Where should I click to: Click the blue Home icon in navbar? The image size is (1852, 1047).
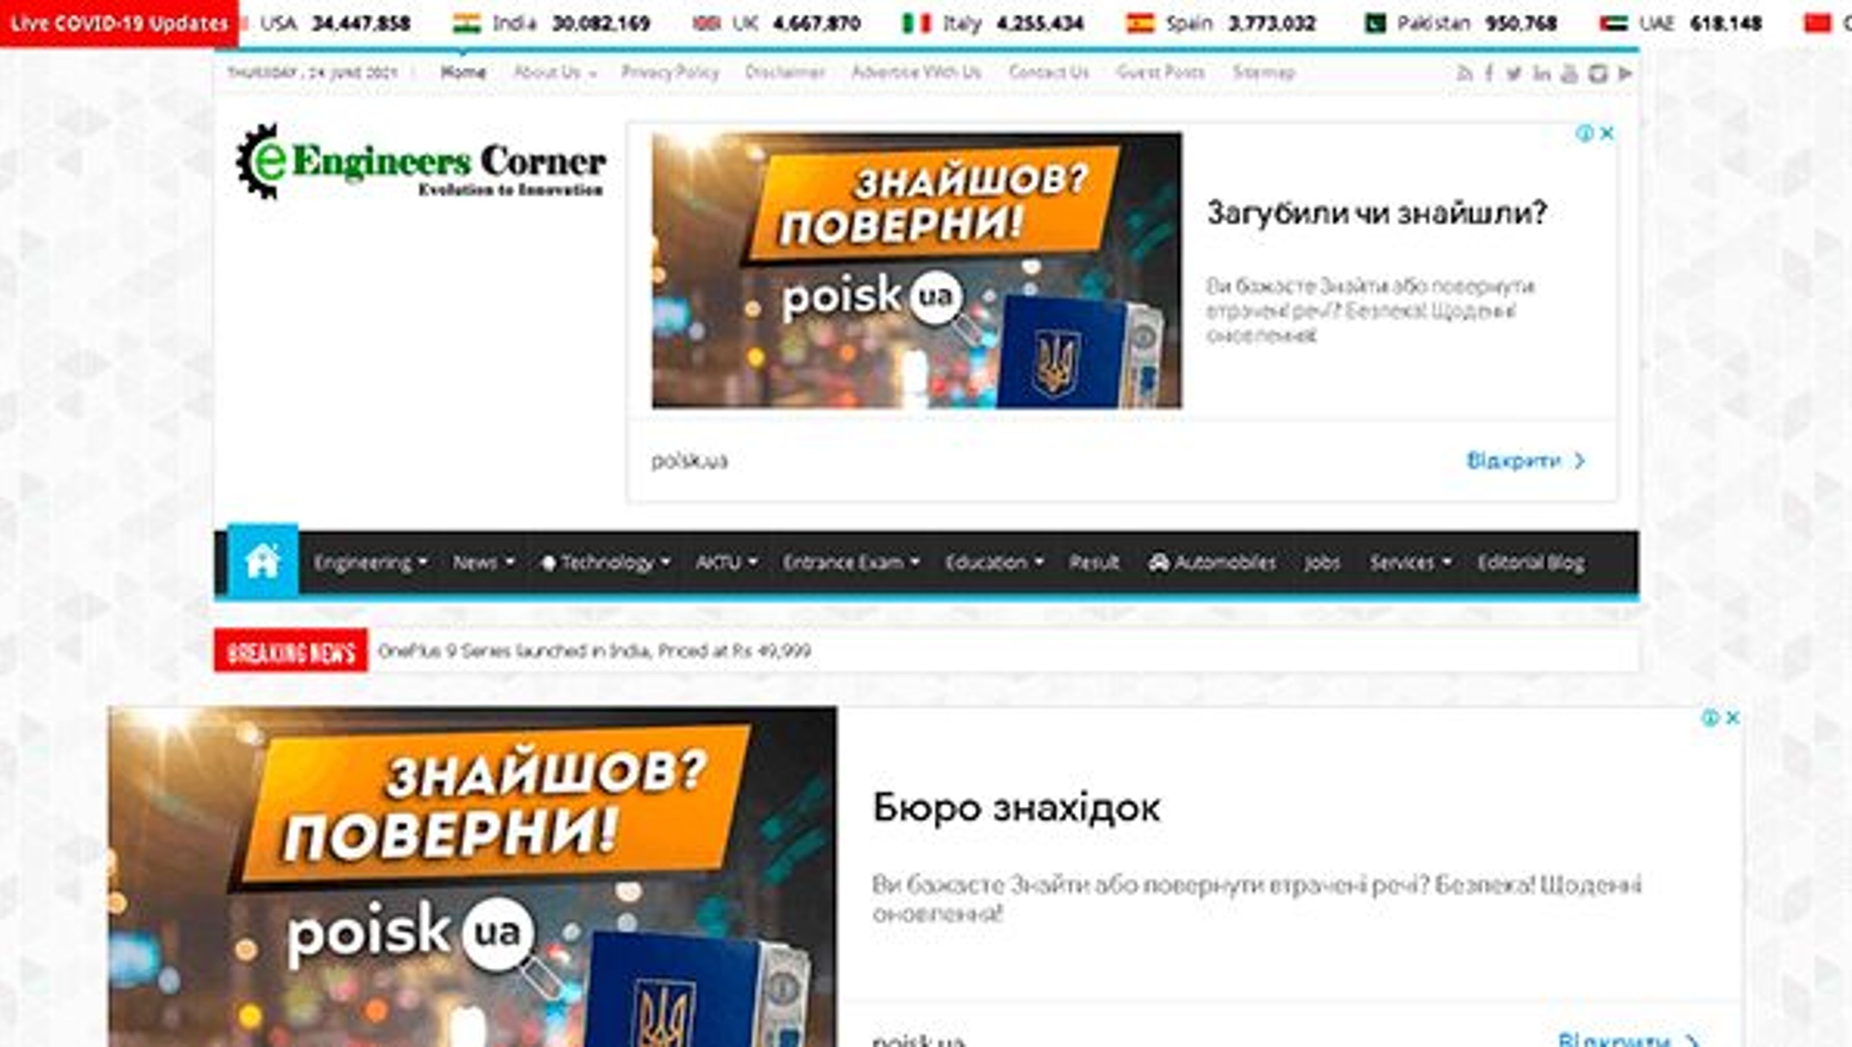pos(262,561)
